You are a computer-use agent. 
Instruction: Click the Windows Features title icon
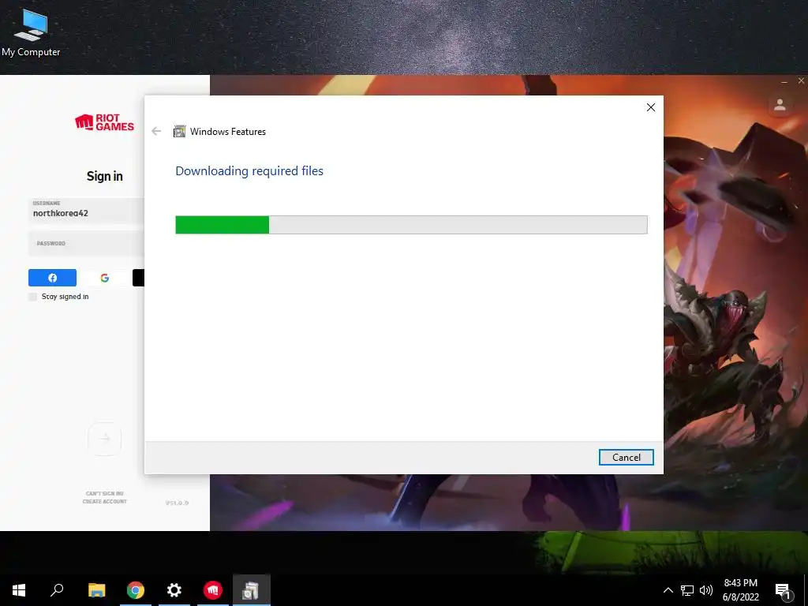tap(179, 132)
